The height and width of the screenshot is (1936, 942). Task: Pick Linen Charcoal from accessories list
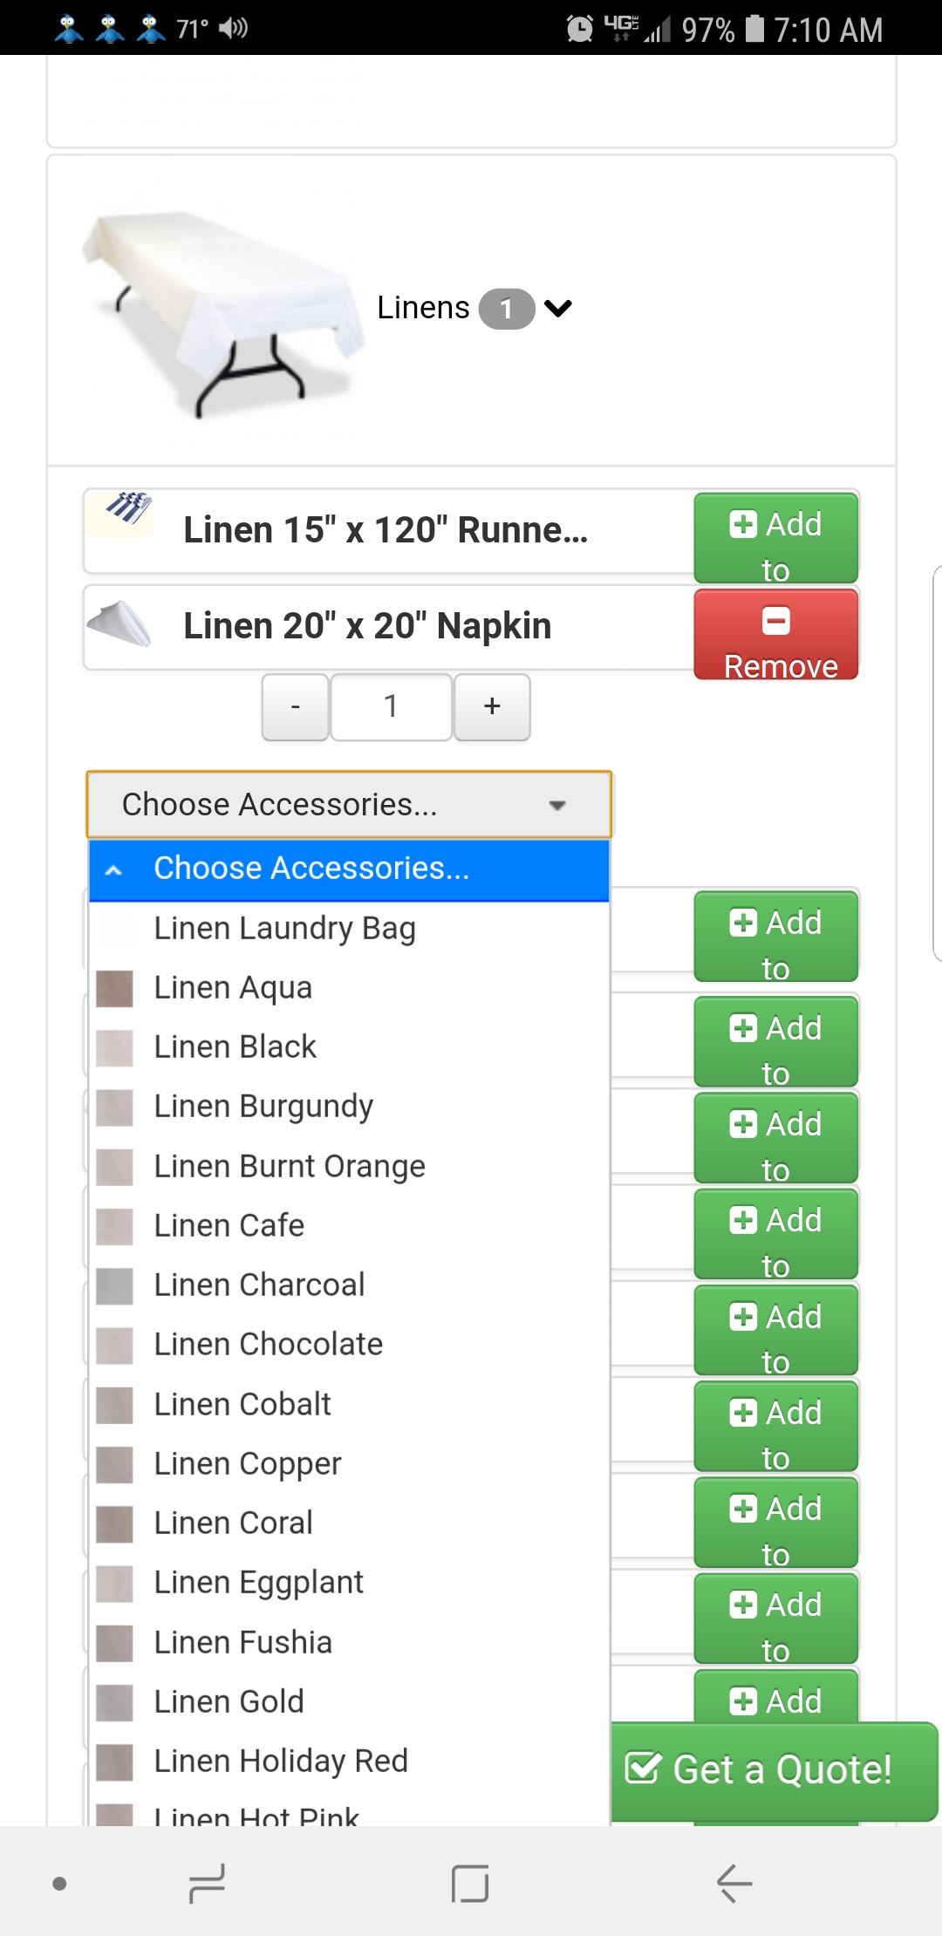click(259, 1285)
